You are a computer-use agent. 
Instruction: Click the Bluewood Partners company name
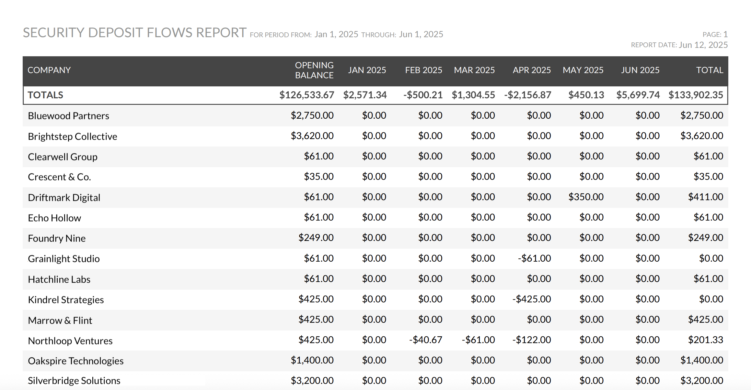pyautogui.click(x=68, y=116)
